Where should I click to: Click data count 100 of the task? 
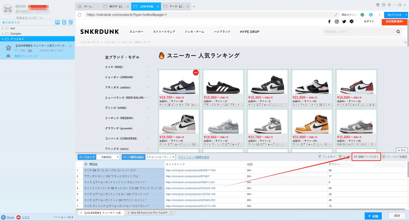30,50
